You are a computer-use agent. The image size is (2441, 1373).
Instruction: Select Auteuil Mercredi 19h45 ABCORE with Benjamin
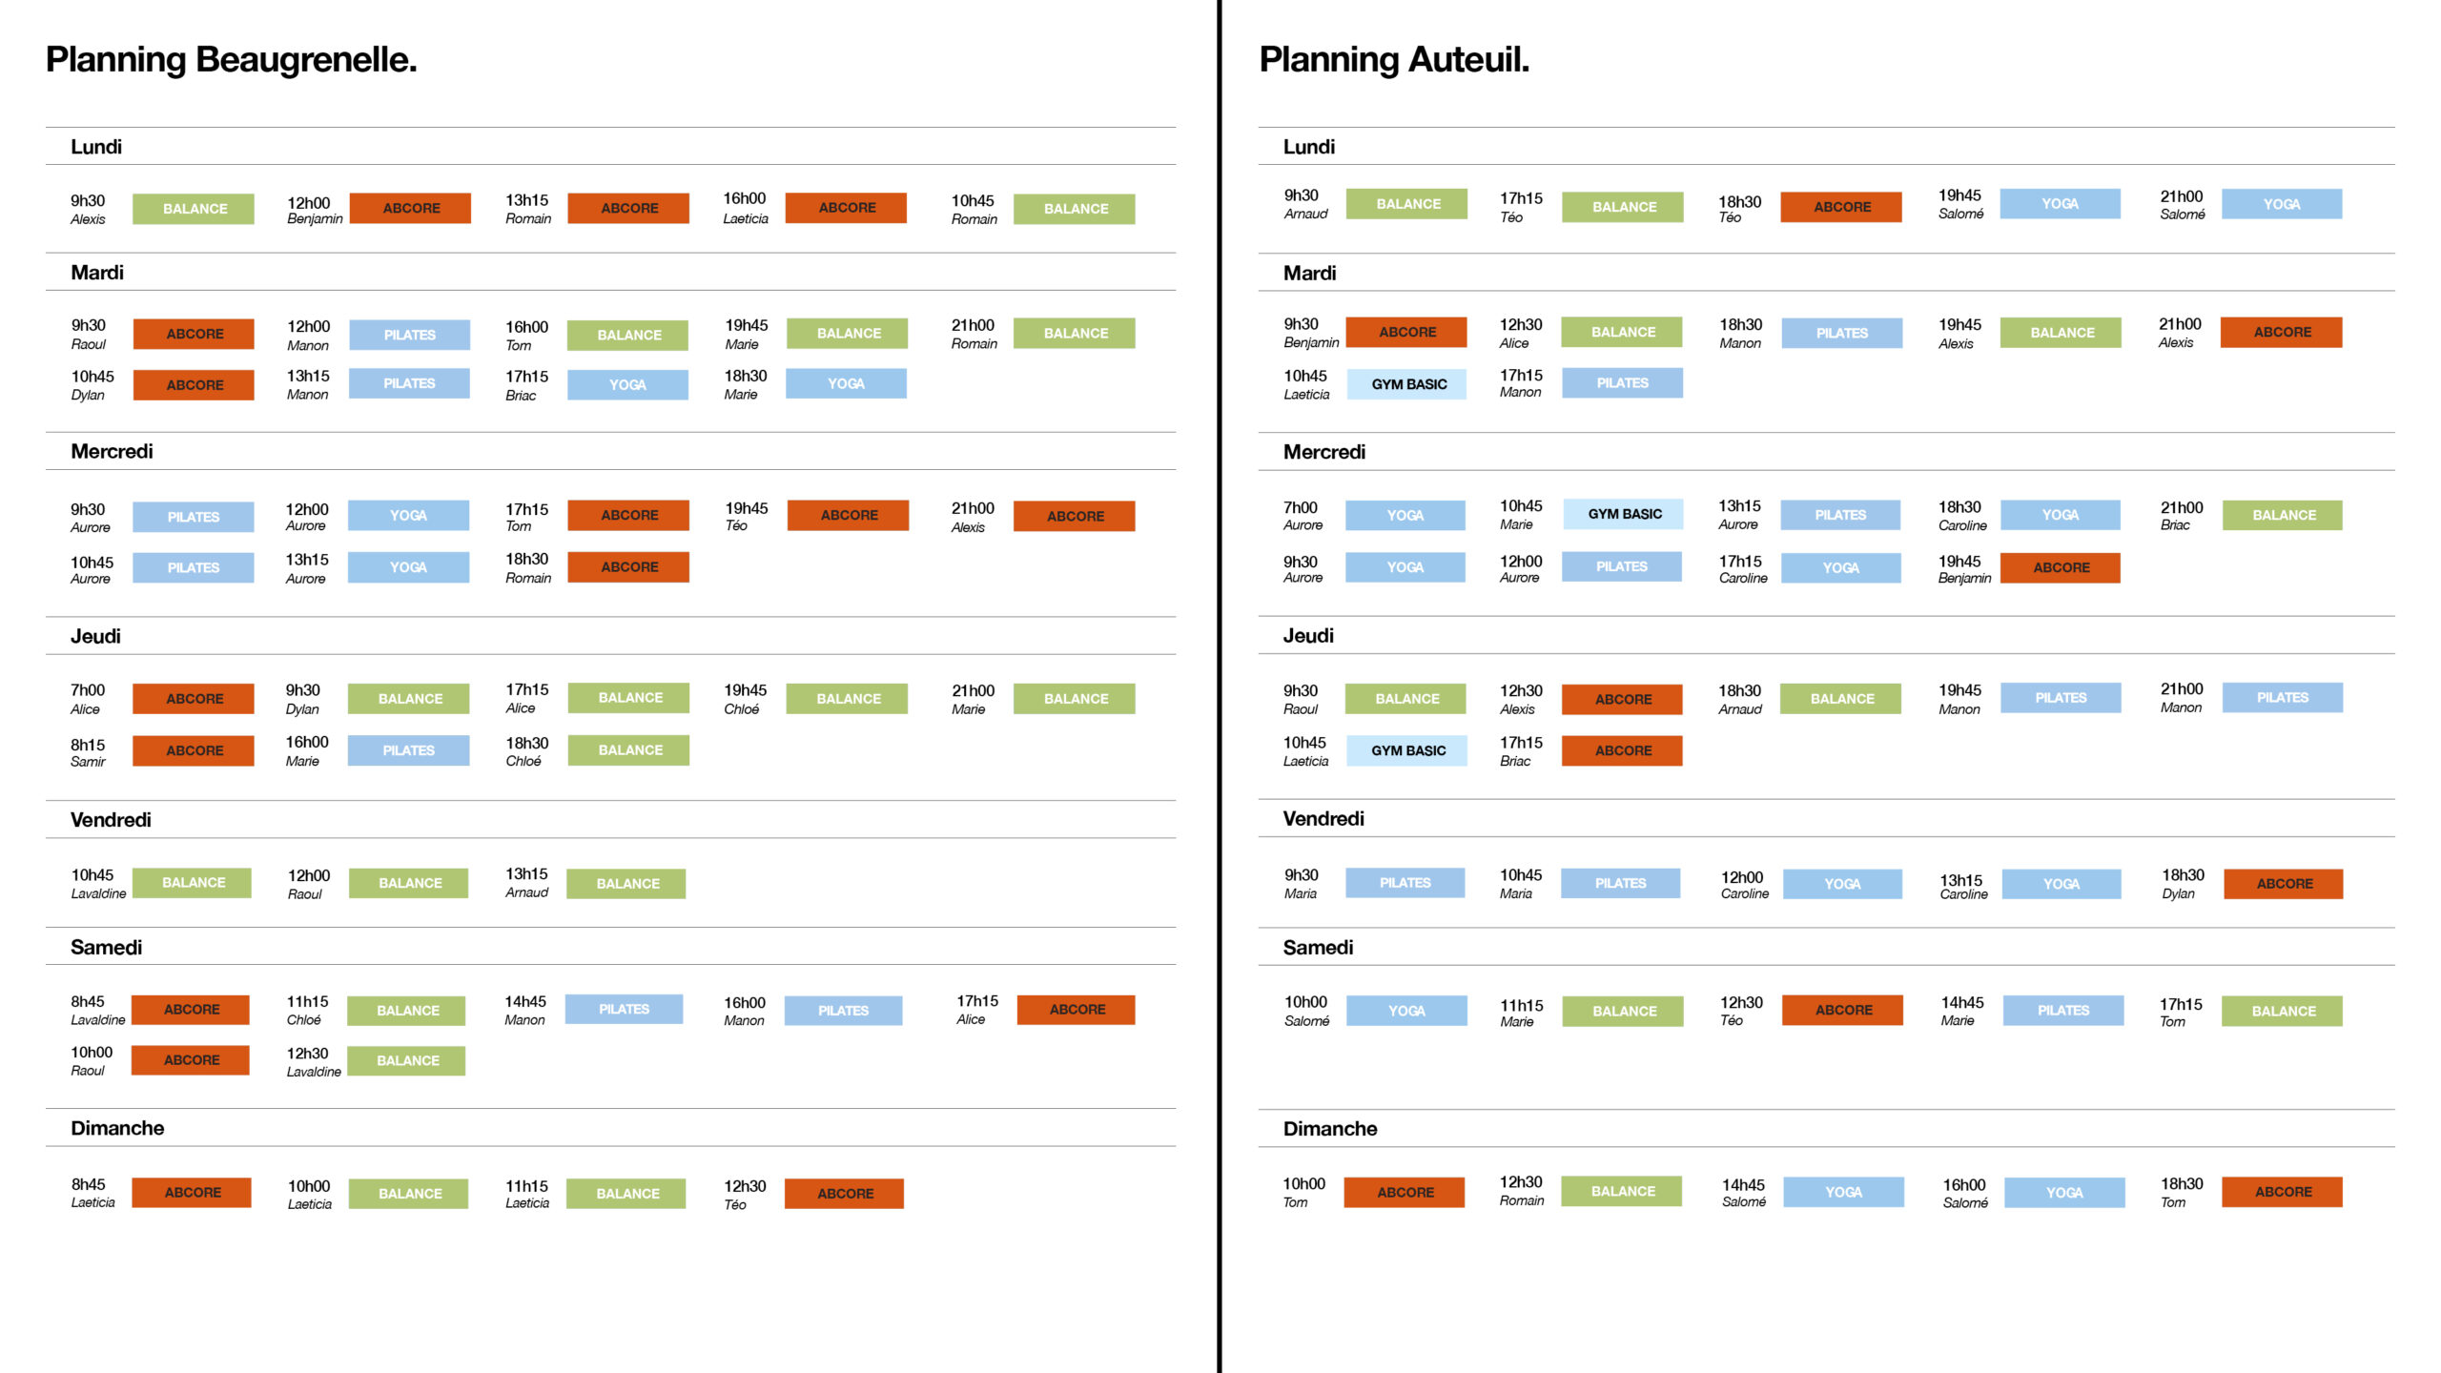[2060, 567]
